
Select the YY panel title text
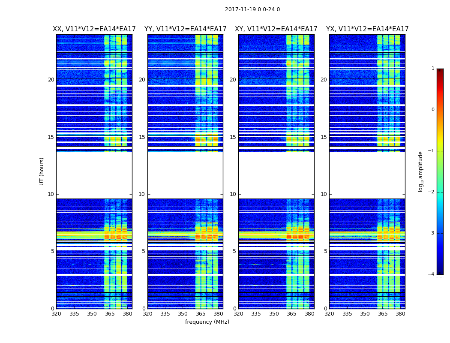[x=185, y=29]
